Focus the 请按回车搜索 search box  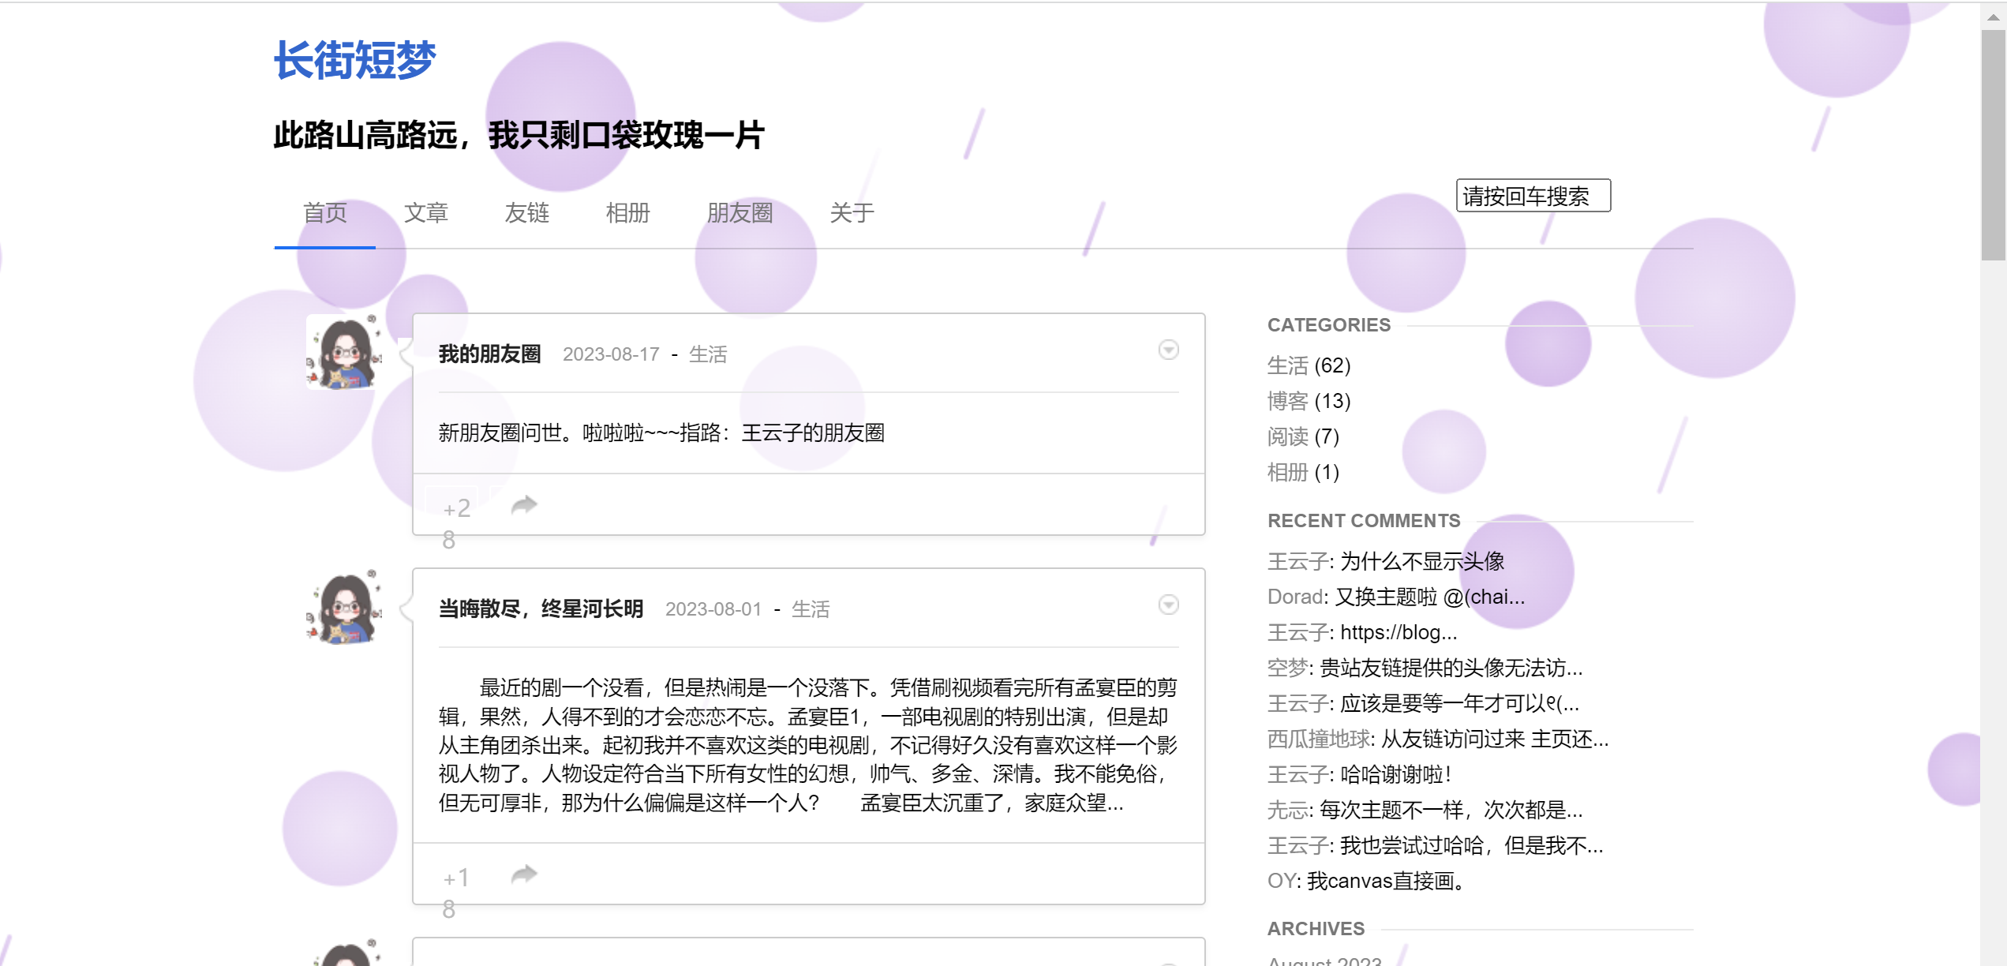1533,196
